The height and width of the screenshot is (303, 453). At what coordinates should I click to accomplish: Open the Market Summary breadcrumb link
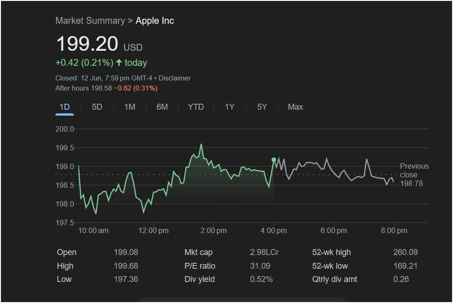[x=90, y=21]
